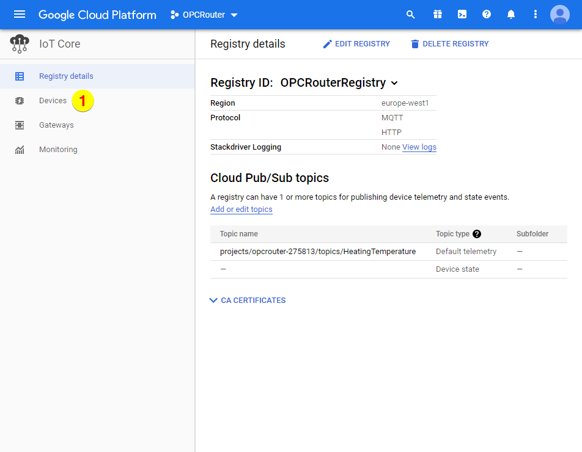Image resolution: width=582 pixels, height=452 pixels.
Task: Open the three-dot more options menu
Action: 536,15
